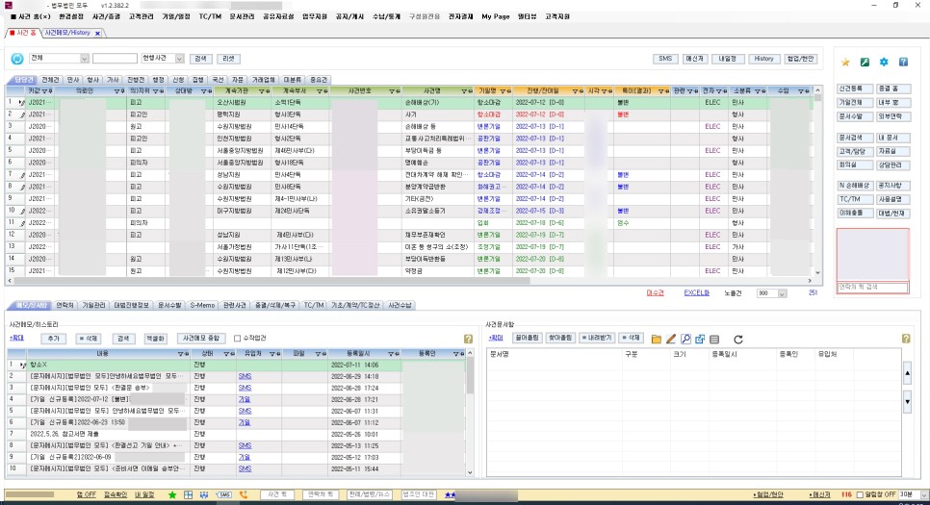Click the yellow star favorites icon

point(845,62)
